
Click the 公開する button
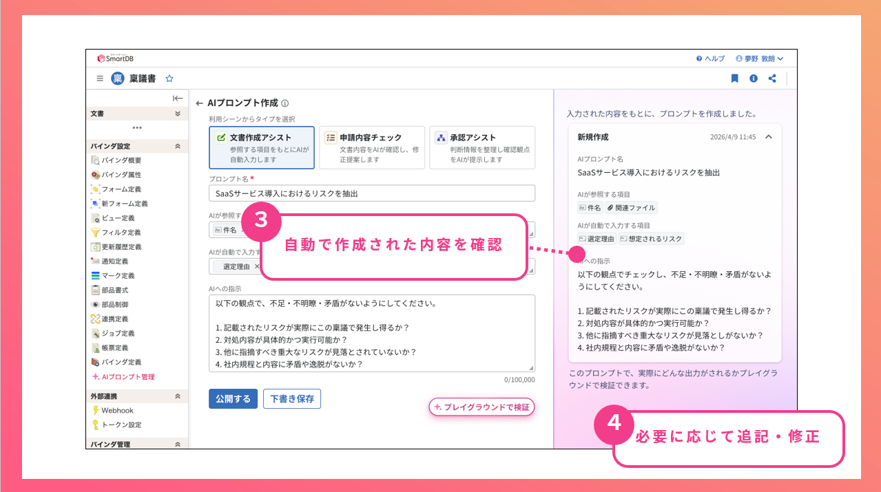coord(233,398)
